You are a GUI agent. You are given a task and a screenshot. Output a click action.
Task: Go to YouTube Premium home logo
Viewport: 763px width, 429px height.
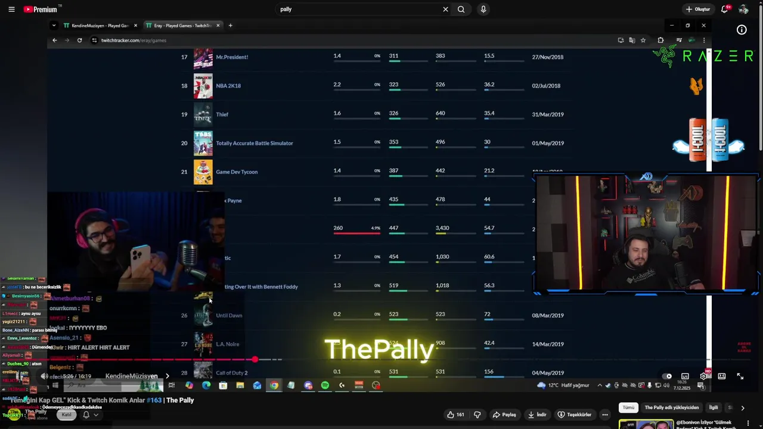(41, 10)
